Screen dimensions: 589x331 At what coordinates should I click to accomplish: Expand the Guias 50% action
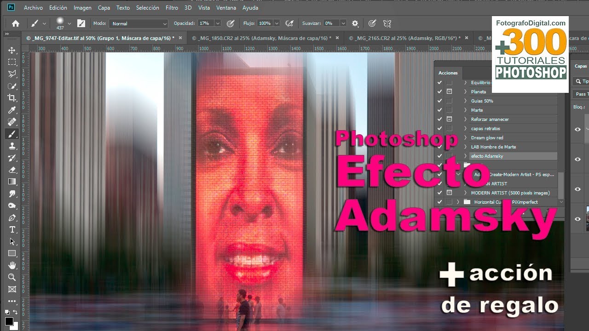click(465, 101)
